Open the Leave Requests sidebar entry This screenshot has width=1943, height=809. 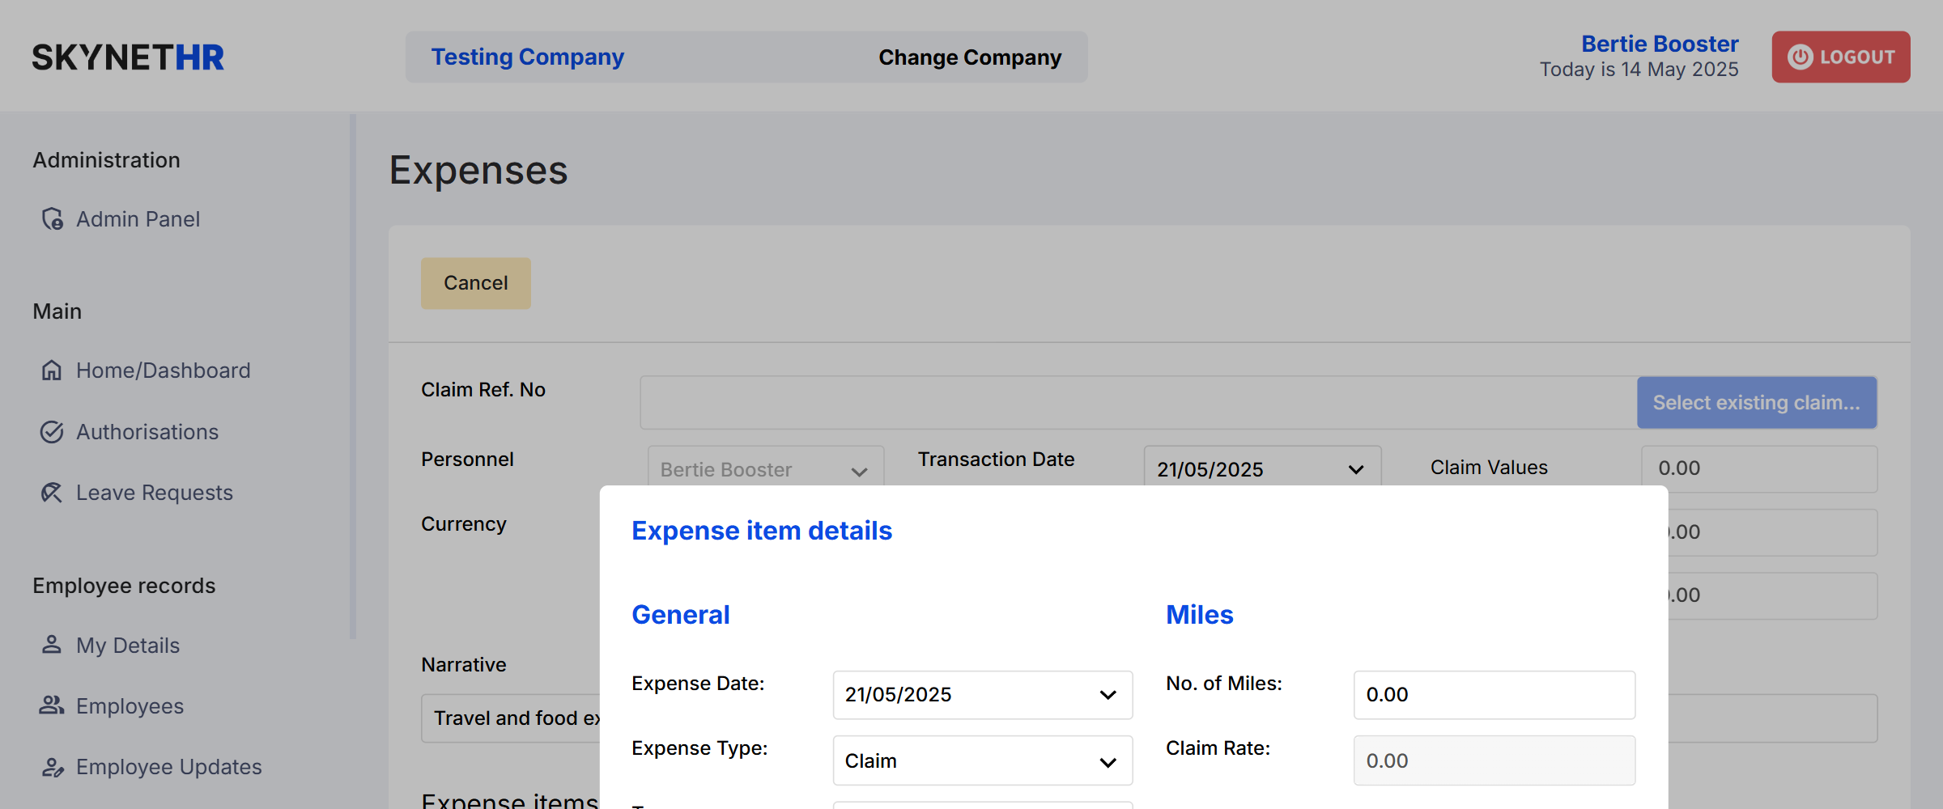click(154, 492)
